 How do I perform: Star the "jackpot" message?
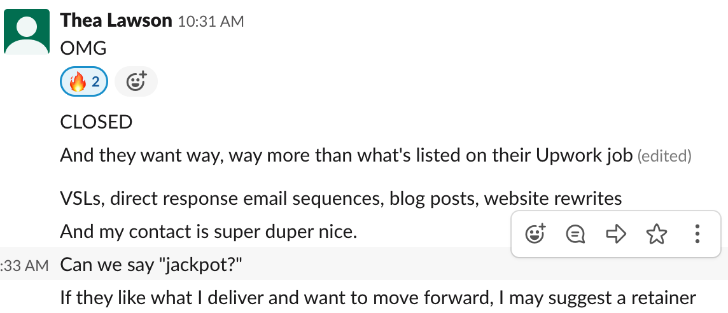click(657, 233)
